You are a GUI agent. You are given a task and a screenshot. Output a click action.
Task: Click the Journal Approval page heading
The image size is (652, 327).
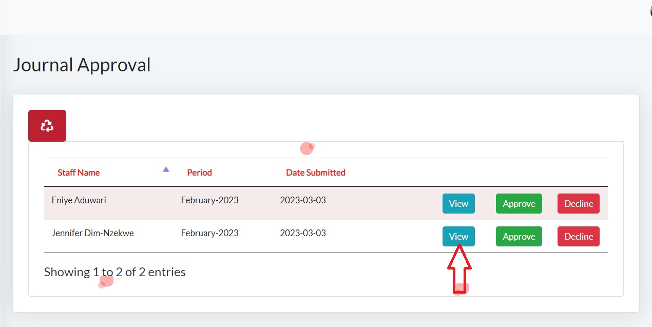point(82,65)
